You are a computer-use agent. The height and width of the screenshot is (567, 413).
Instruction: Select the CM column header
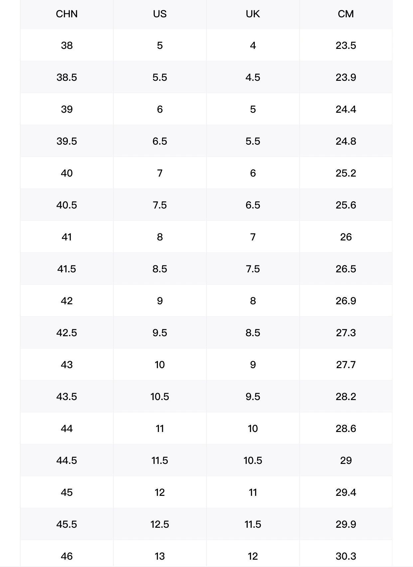click(x=346, y=14)
